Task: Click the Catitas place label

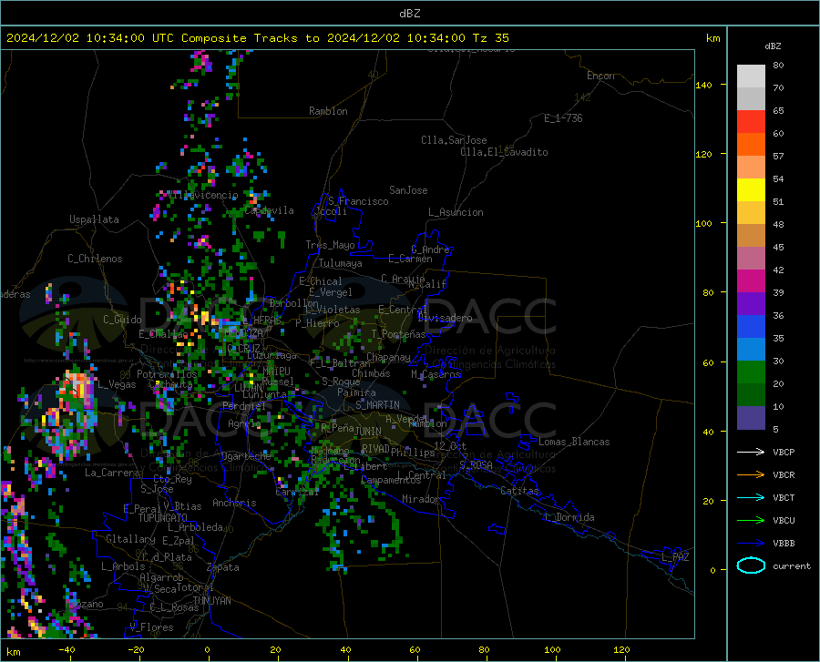Action: 519,491
